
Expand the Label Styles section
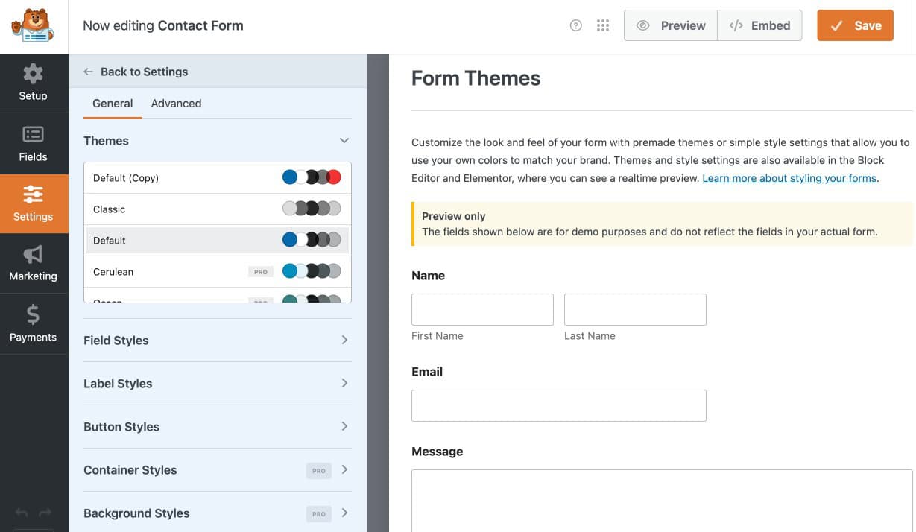pyautogui.click(x=217, y=384)
